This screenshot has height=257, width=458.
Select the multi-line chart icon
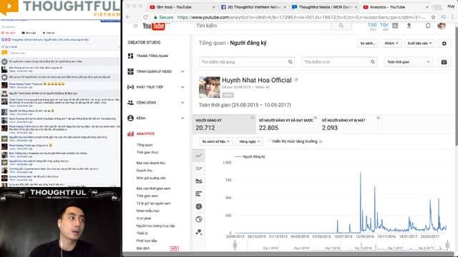(199, 168)
